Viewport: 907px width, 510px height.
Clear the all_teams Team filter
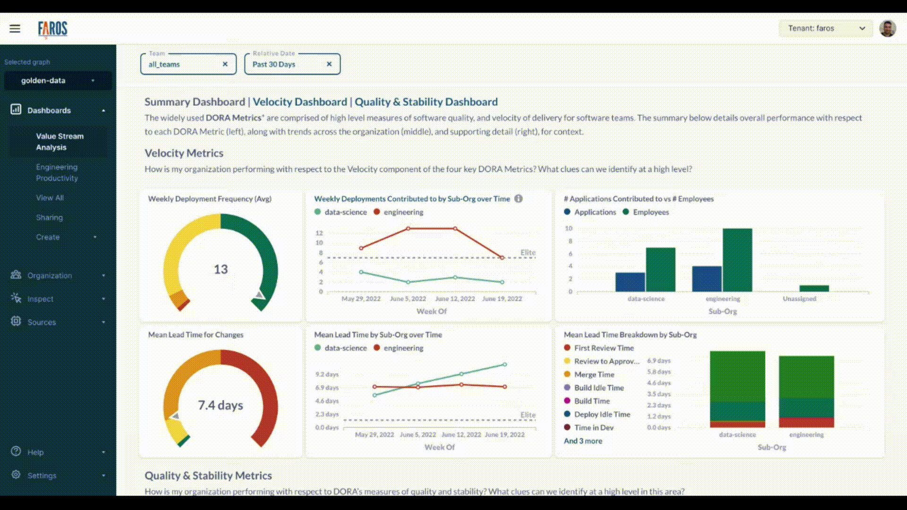225,64
